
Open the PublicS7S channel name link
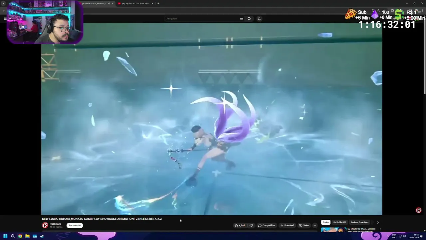(x=55, y=224)
